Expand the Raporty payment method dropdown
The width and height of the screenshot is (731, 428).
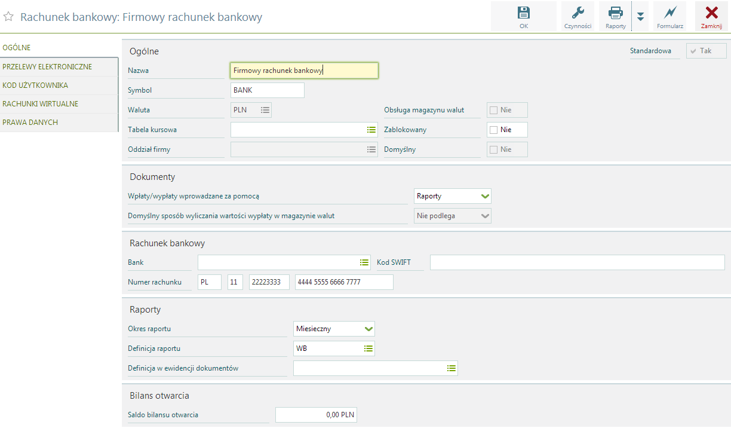(x=485, y=196)
